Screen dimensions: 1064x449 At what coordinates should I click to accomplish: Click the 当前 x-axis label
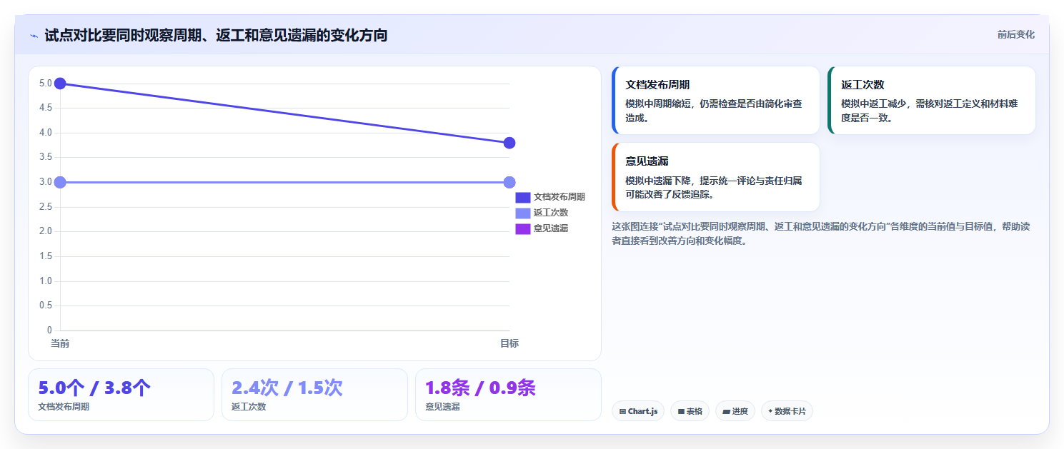click(60, 343)
